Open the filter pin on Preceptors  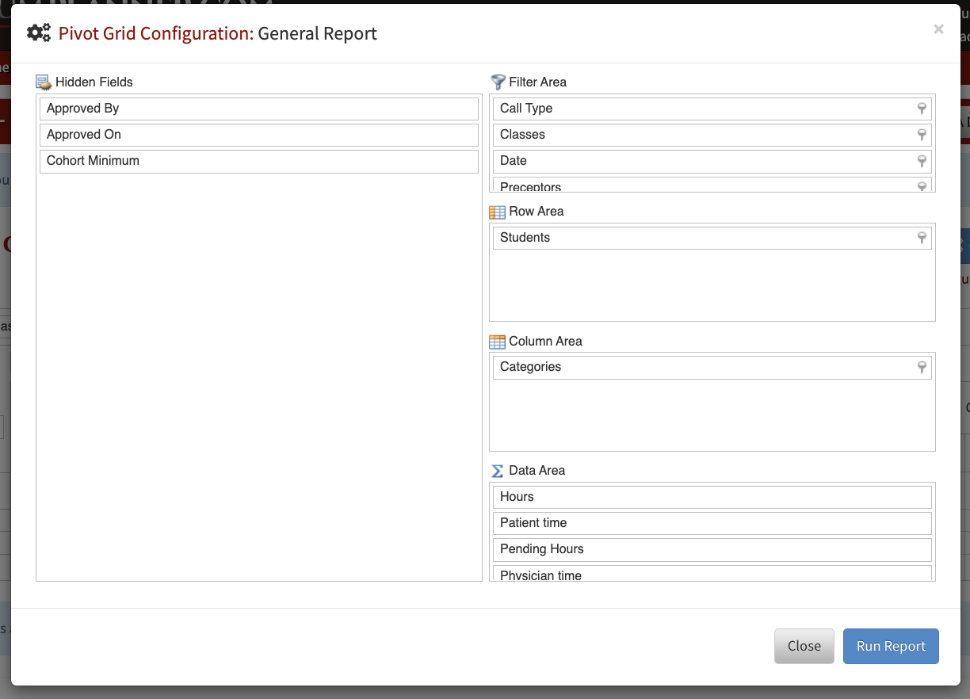click(x=922, y=186)
